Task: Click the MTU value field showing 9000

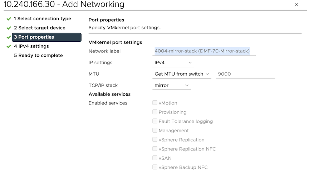Action: 245,74
